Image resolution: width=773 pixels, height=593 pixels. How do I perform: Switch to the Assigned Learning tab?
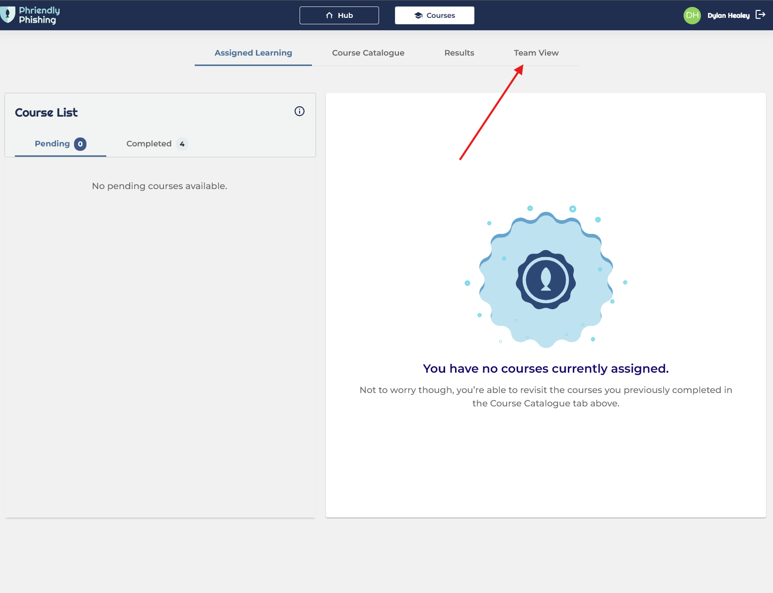[x=253, y=53]
